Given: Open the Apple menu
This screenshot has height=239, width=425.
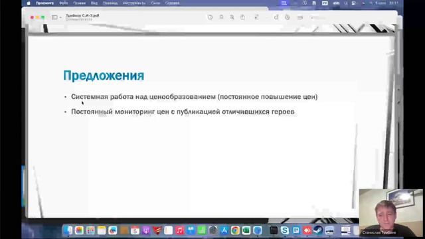Looking at the screenshot, I should point(29,3).
